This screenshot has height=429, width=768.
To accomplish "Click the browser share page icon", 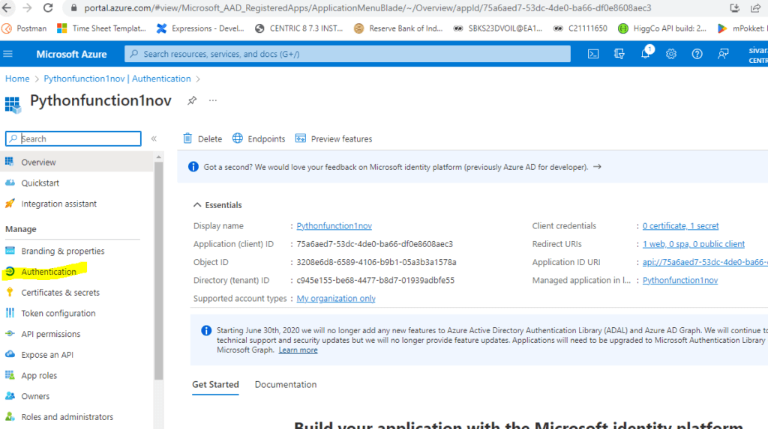I will (755, 7).
